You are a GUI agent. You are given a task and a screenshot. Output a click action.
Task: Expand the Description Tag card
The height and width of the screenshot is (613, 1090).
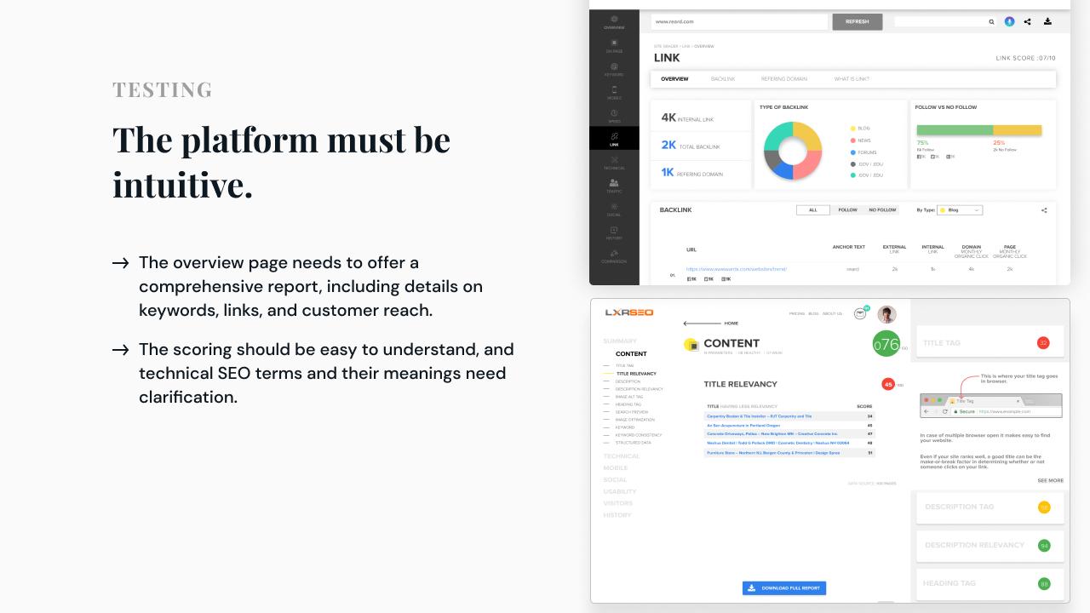990,507
